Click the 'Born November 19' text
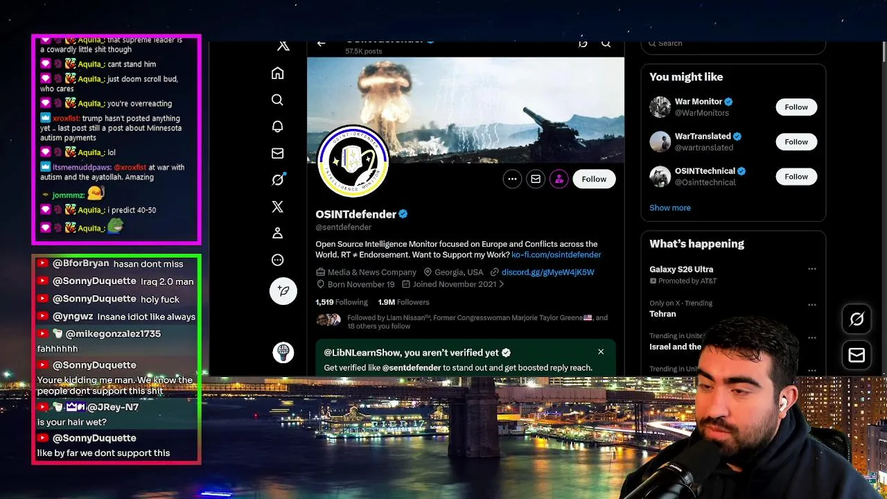887x499 pixels. pos(361,284)
